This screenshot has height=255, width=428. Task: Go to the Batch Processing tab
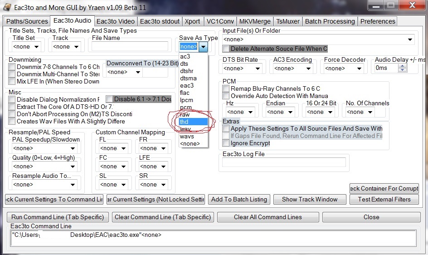330,21
